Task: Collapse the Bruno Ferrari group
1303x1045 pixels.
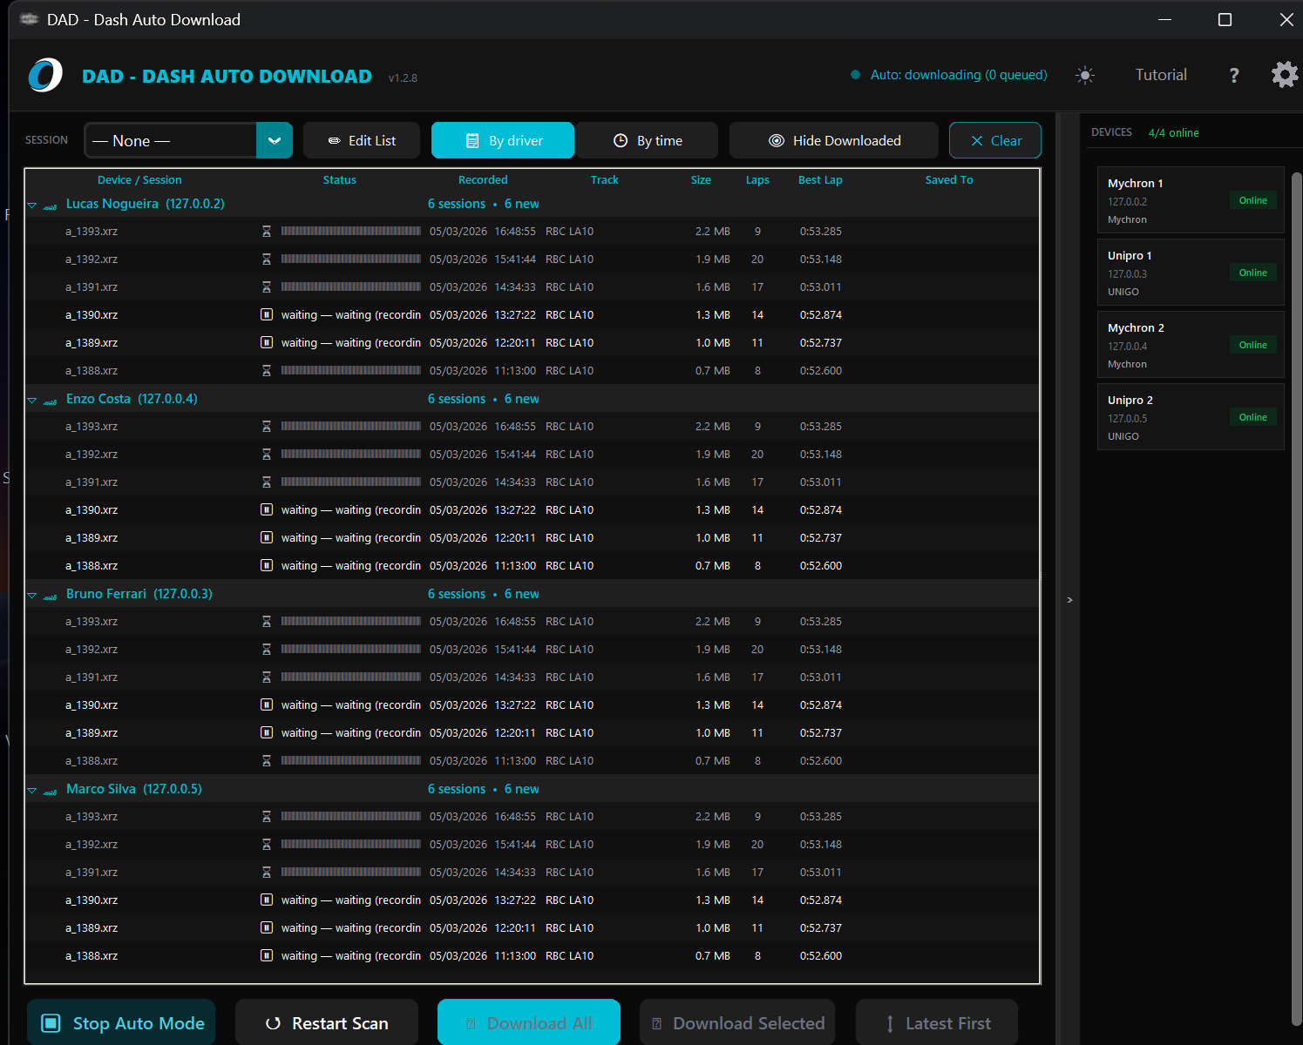Action: point(32,595)
